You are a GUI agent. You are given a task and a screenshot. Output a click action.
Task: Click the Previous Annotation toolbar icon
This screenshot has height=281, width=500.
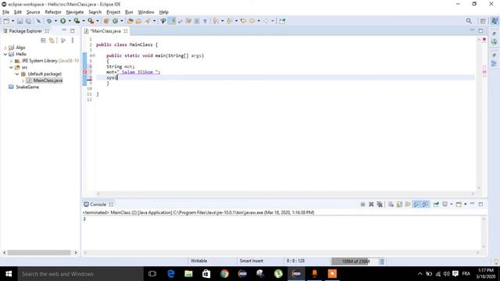point(230,21)
